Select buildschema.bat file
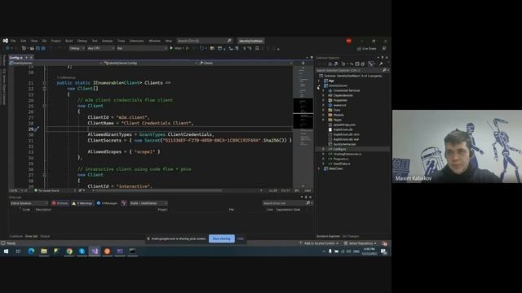This screenshot has width=522, height=293. [x=344, y=144]
